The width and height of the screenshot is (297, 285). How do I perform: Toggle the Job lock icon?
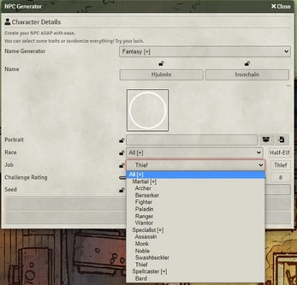122,165
